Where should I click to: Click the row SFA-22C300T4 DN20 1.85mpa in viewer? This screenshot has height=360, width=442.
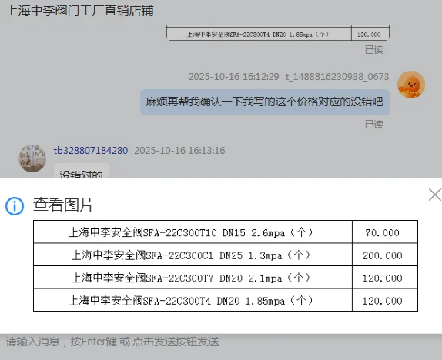click(226, 300)
